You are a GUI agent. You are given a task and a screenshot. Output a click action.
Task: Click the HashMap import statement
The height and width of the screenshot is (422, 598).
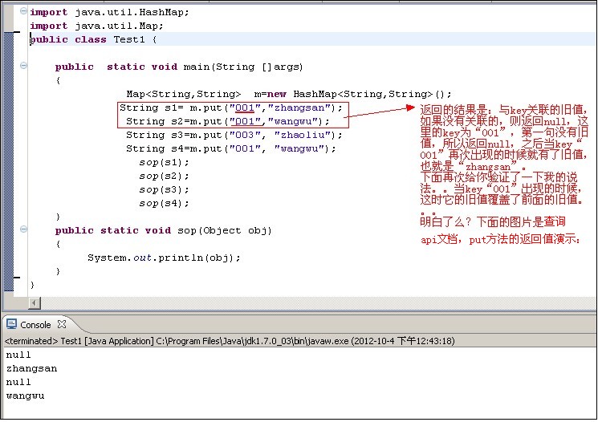coord(111,13)
